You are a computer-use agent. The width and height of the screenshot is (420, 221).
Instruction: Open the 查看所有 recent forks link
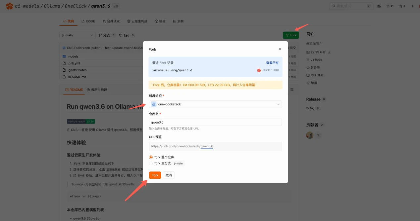[272, 63]
